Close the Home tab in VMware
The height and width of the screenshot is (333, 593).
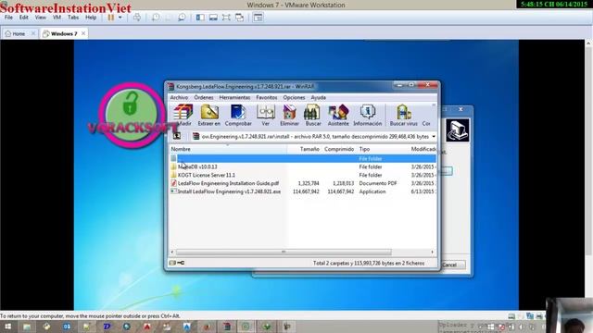(33, 33)
